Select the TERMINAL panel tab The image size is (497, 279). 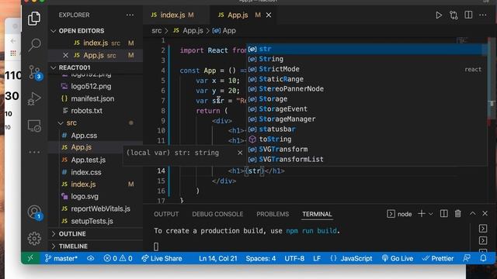pyautogui.click(x=317, y=214)
